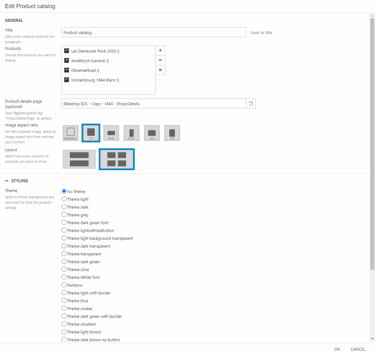
Task: Open the page picker for Product details page
Action: (251, 103)
